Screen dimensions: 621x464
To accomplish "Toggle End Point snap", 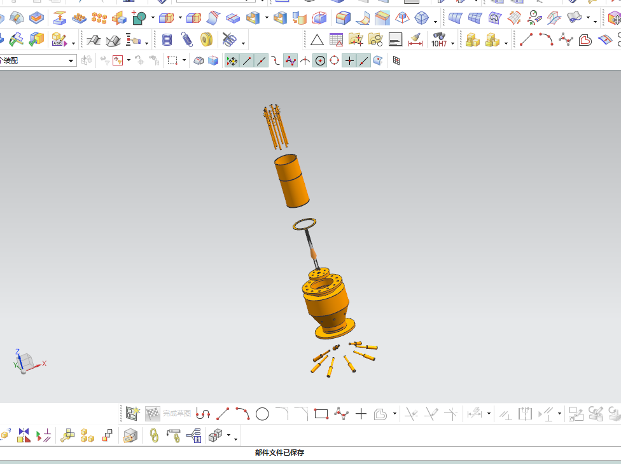I will tap(247, 60).
